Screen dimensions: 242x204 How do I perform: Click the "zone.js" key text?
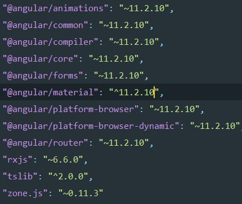pos(25,193)
